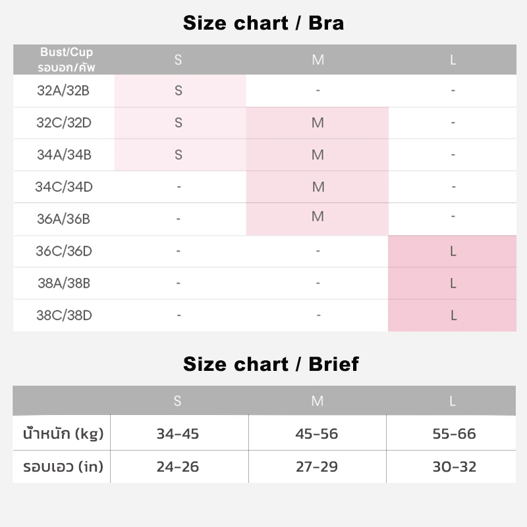Click the waist measurement 30-32
The image size is (527, 527).
[453, 467]
